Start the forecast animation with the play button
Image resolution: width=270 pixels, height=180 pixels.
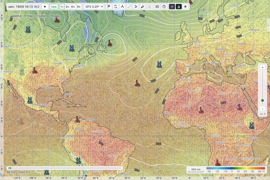click(x=45, y=7)
